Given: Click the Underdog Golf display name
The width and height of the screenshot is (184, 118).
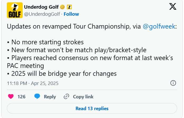Looking at the screenshot, I should [x=41, y=7].
